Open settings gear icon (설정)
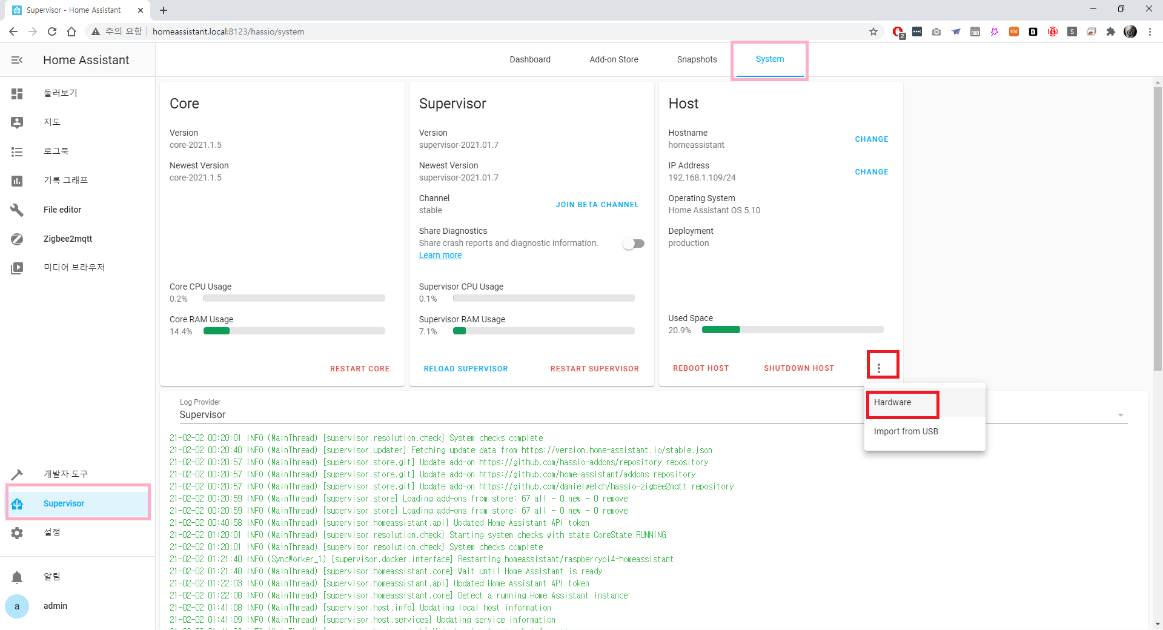 point(17,532)
